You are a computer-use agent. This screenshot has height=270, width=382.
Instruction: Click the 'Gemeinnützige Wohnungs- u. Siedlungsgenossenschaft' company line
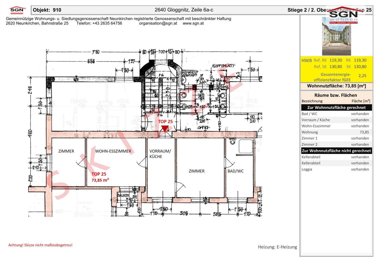pos(118,19)
